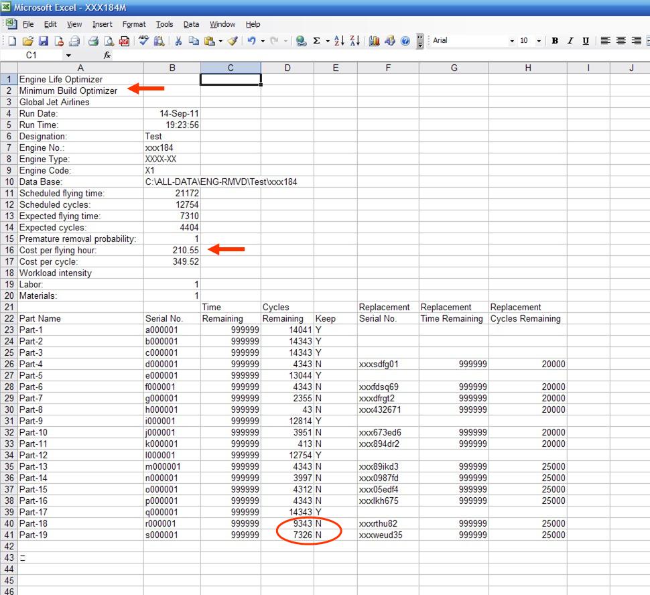Open a file with Open folder icon
This screenshot has width=650, height=595.
pos(28,41)
